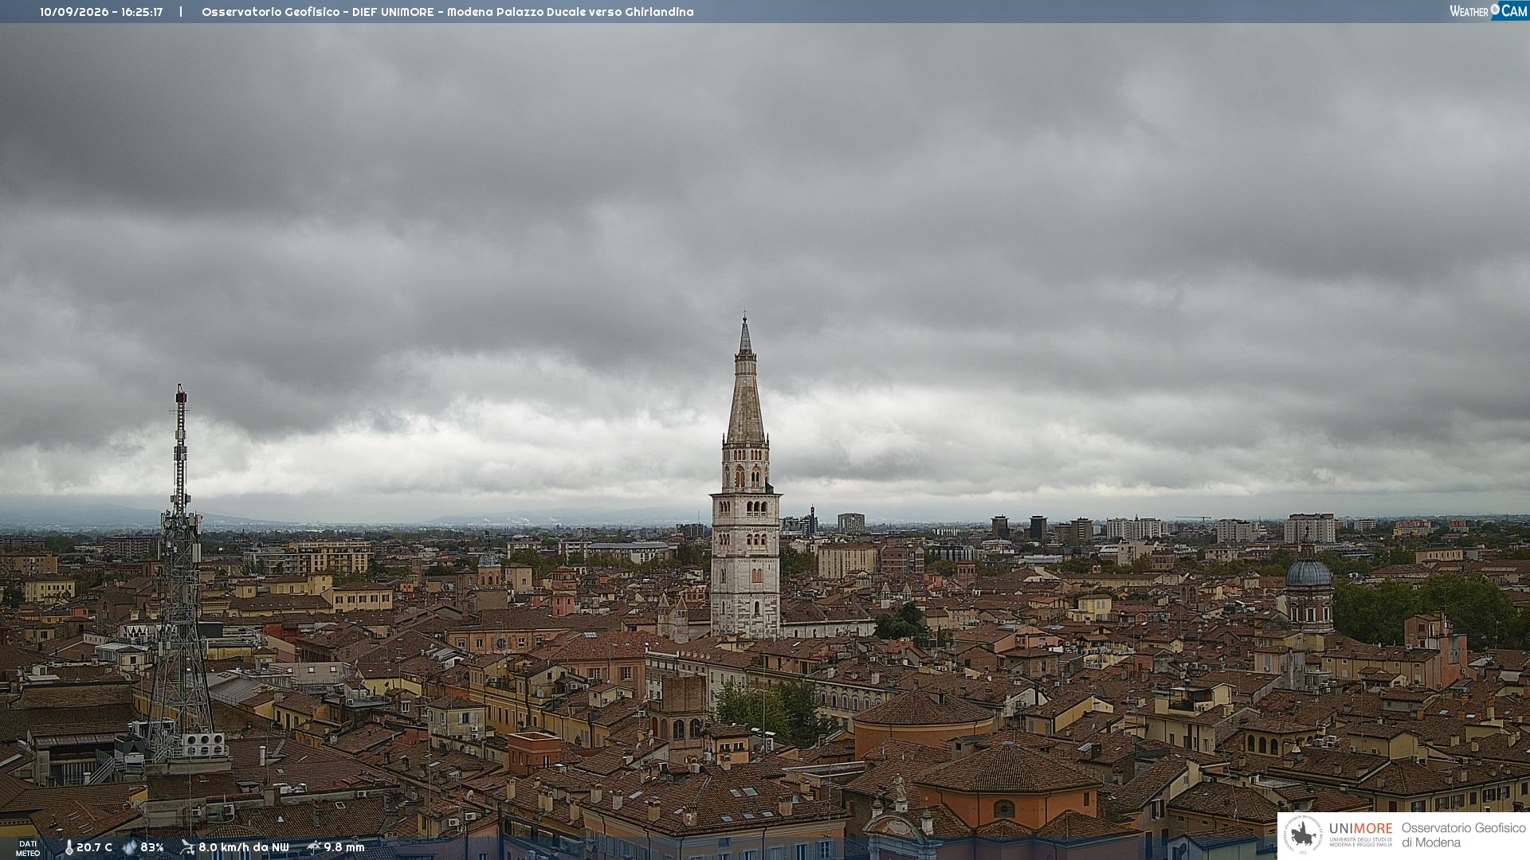Viewport: 1530px width, 860px height.
Task: Click the Modena Palazzo Ducale verso Ghirlandina caption
Action: click(x=570, y=12)
